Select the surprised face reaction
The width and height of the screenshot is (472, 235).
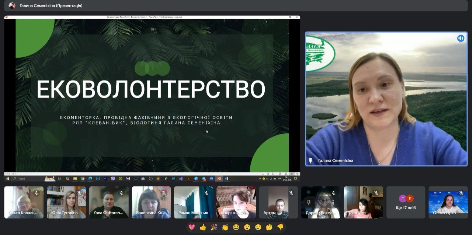(x=247, y=227)
